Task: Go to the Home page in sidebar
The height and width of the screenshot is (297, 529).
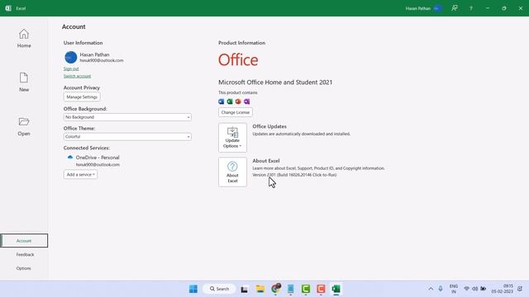Action: [x=24, y=39]
